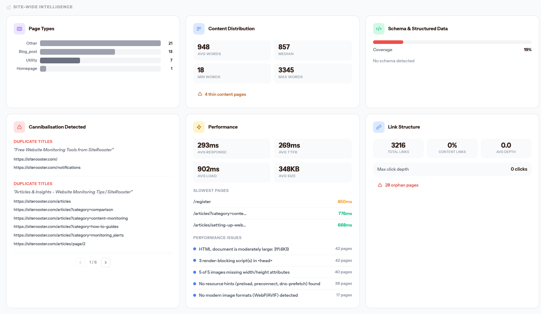Click the warning triangle beside 4 thin content pages

coord(200,94)
